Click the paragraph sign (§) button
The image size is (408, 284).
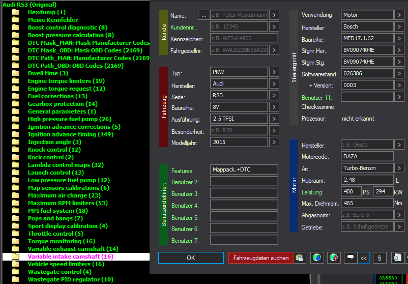pyautogui.click(x=380, y=258)
